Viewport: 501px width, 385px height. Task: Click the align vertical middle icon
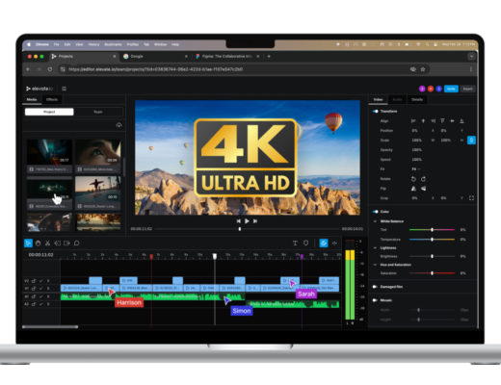(x=452, y=121)
